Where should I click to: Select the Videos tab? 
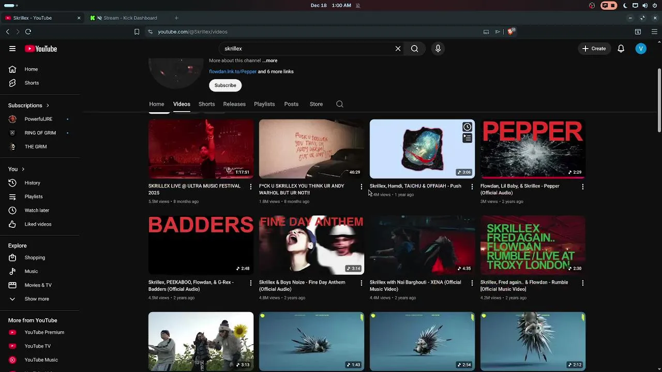[x=182, y=104]
